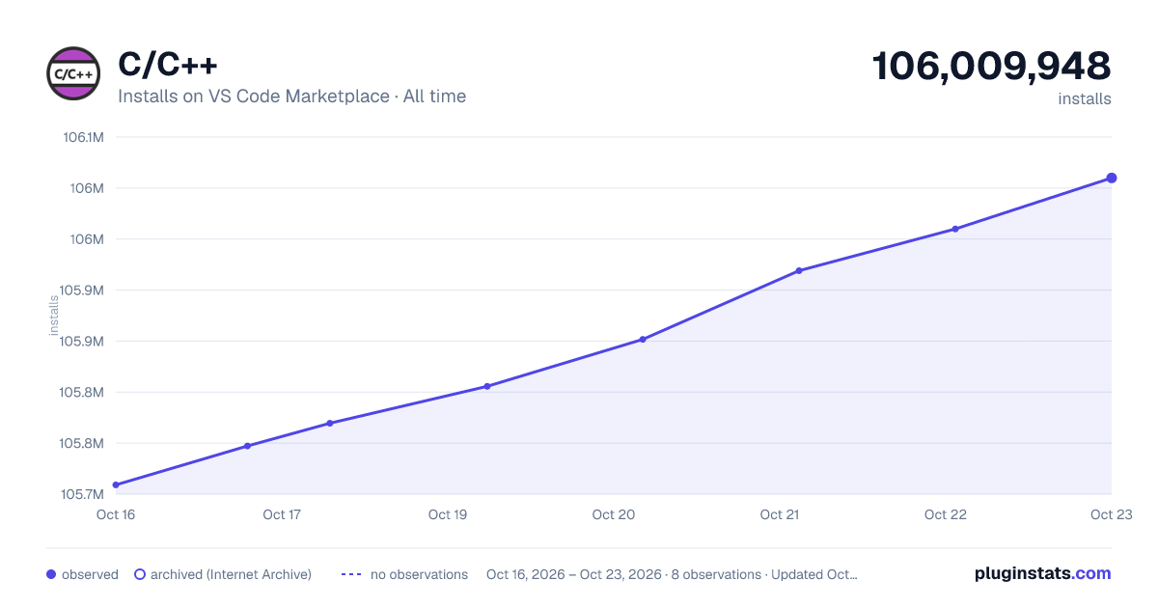1158x608 pixels.
Task: Click the 'Oct 20' x-axis label
Action: (614, 514)
